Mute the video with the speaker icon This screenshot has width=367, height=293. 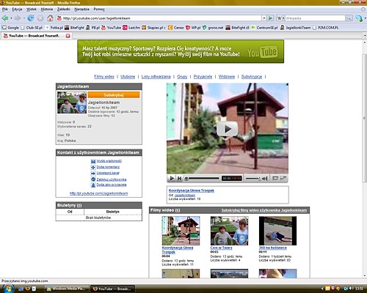(264, 179)
